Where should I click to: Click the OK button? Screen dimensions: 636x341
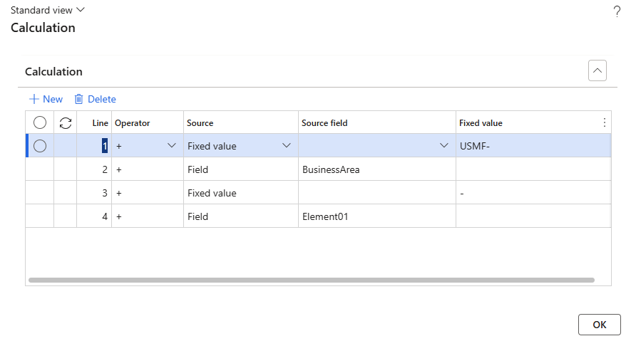point(599,324)
